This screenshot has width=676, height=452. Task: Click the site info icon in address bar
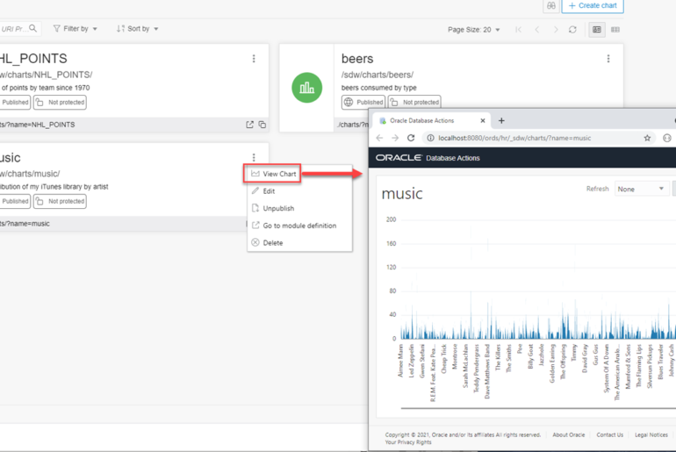[x=430, y=138]
